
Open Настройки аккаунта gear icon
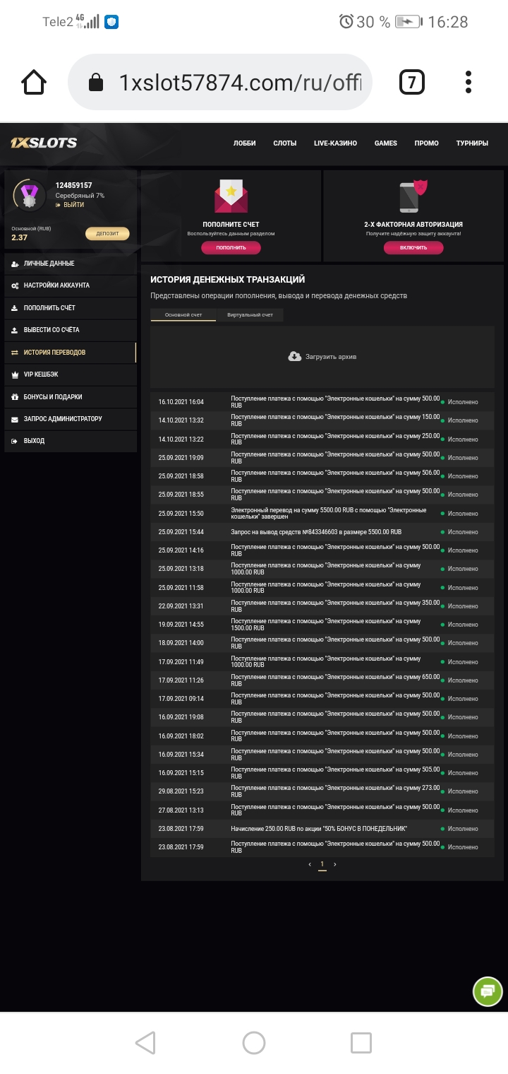click(16, 285)
